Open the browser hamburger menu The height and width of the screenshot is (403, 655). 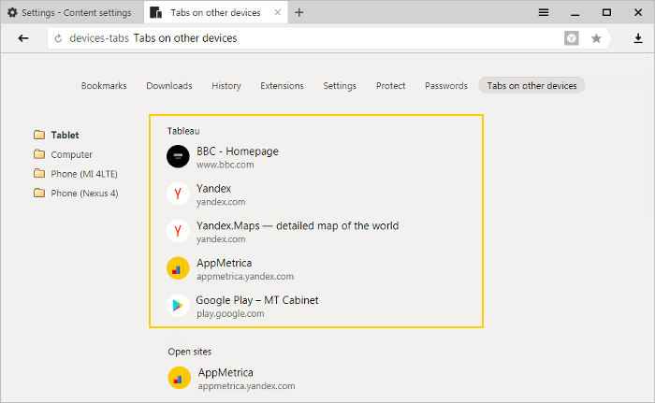pyautogui.click(x=544, y=12)
